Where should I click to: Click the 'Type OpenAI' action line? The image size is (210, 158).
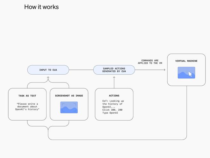point(110,113)
